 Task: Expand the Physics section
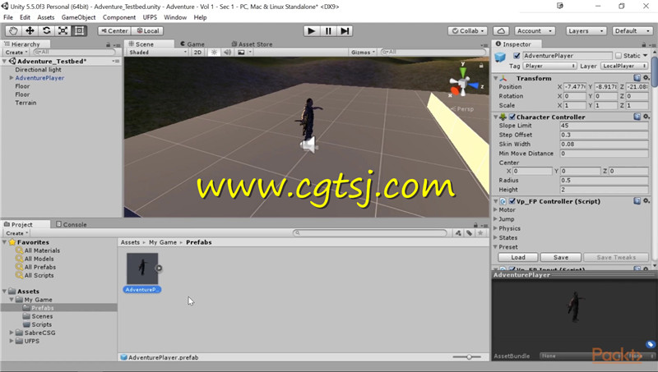point(495,228)
